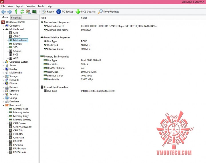Start PC Backup from the toolbar
Image resolution: width=206 pixels, height=163 pixels.
point(65,12)
